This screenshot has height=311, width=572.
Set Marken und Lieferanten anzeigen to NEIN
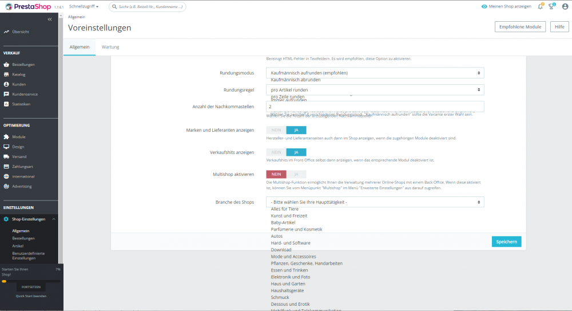point(276,130)
